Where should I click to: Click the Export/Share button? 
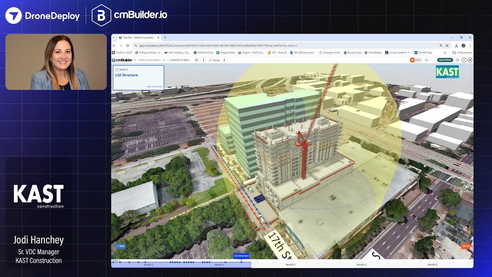(445, 60)
